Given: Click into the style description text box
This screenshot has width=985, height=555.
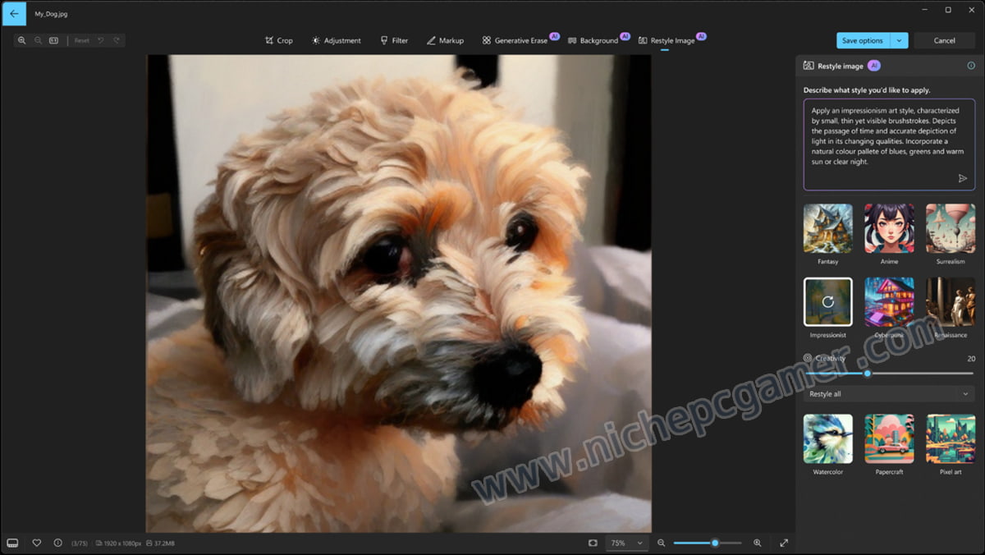Looking at the screenshot, I should click(889, 144).
